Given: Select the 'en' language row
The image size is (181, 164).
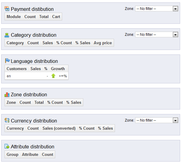Looking at the screenshot, I should 9,76.
